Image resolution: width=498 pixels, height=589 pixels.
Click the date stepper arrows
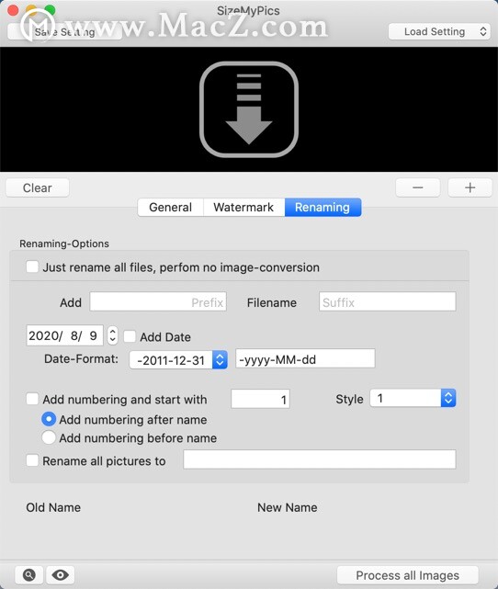[112, 335]
